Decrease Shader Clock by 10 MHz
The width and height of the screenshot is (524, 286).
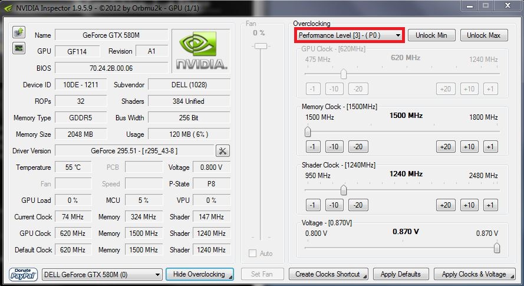(334, 205)
